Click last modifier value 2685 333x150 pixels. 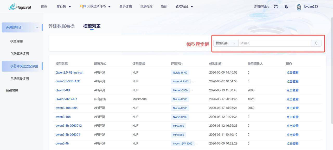(x=251, y=90)
